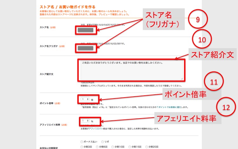Click the description line お客様に安心してお買い物をしていただくために
Image resolution: width=238 pixels, height=149 pixels.
pyautogui.click(x=83, y=11)
